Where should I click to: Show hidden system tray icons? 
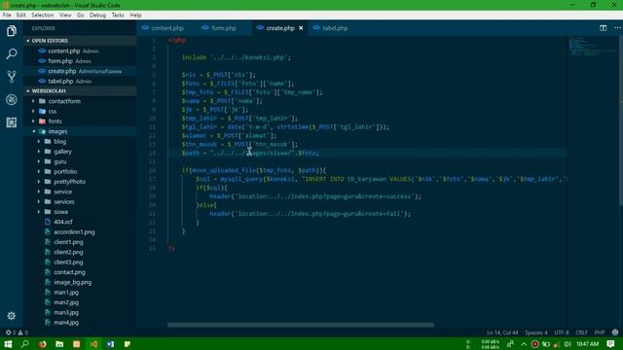(524, 344)
